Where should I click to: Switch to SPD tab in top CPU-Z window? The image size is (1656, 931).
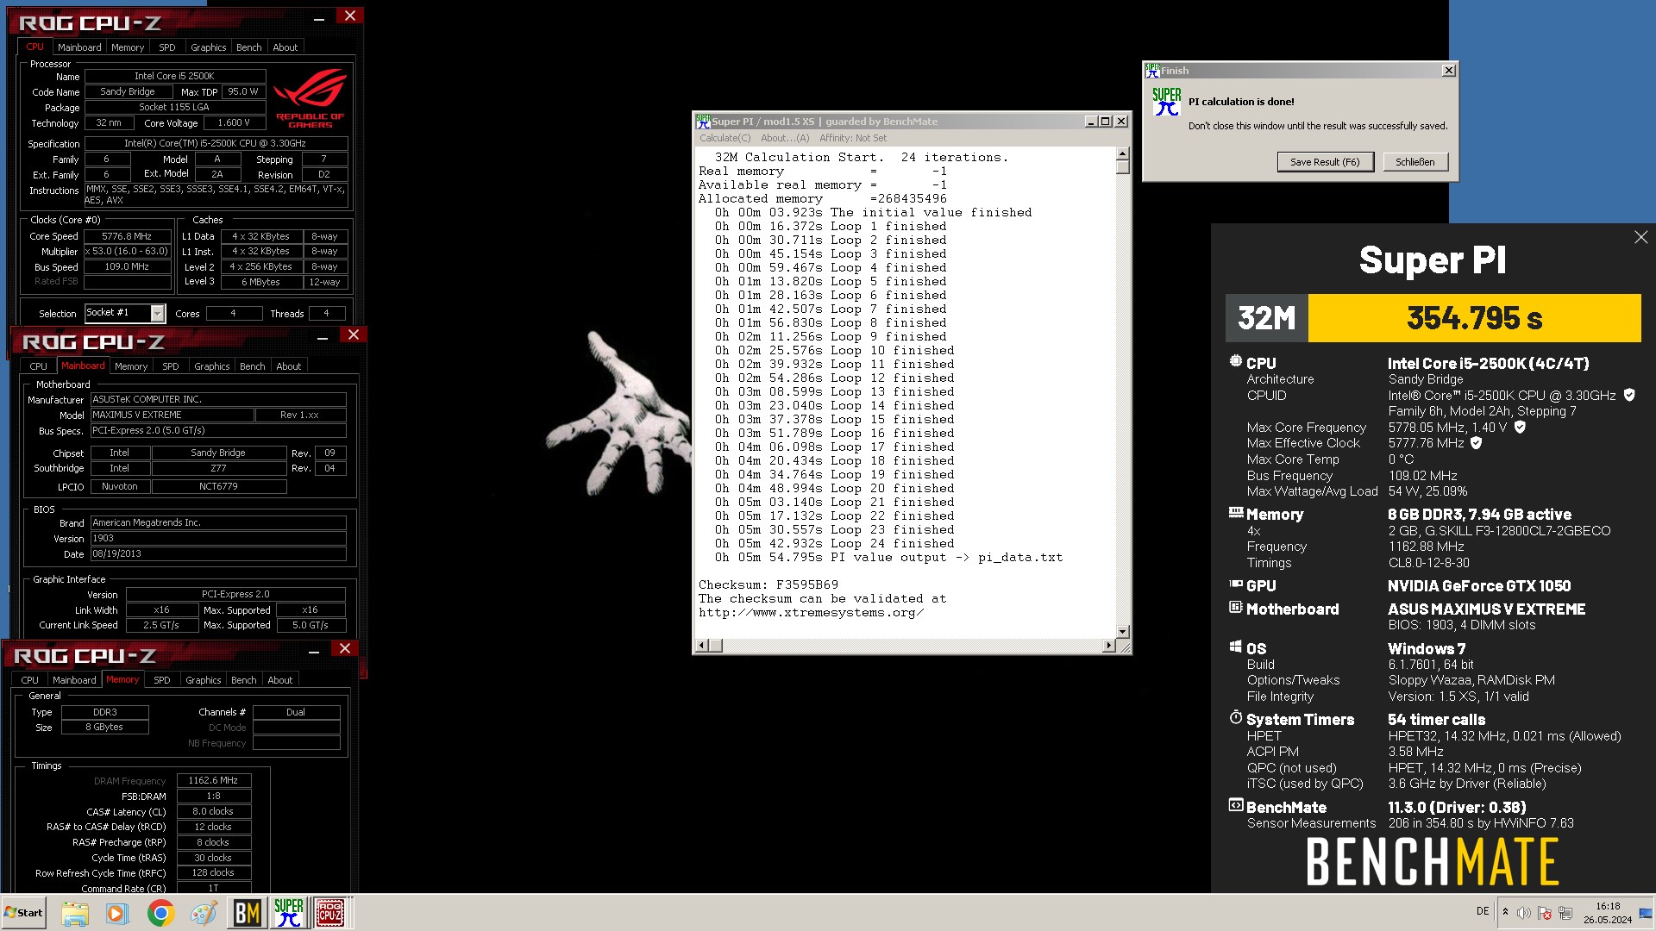[167, 47]
